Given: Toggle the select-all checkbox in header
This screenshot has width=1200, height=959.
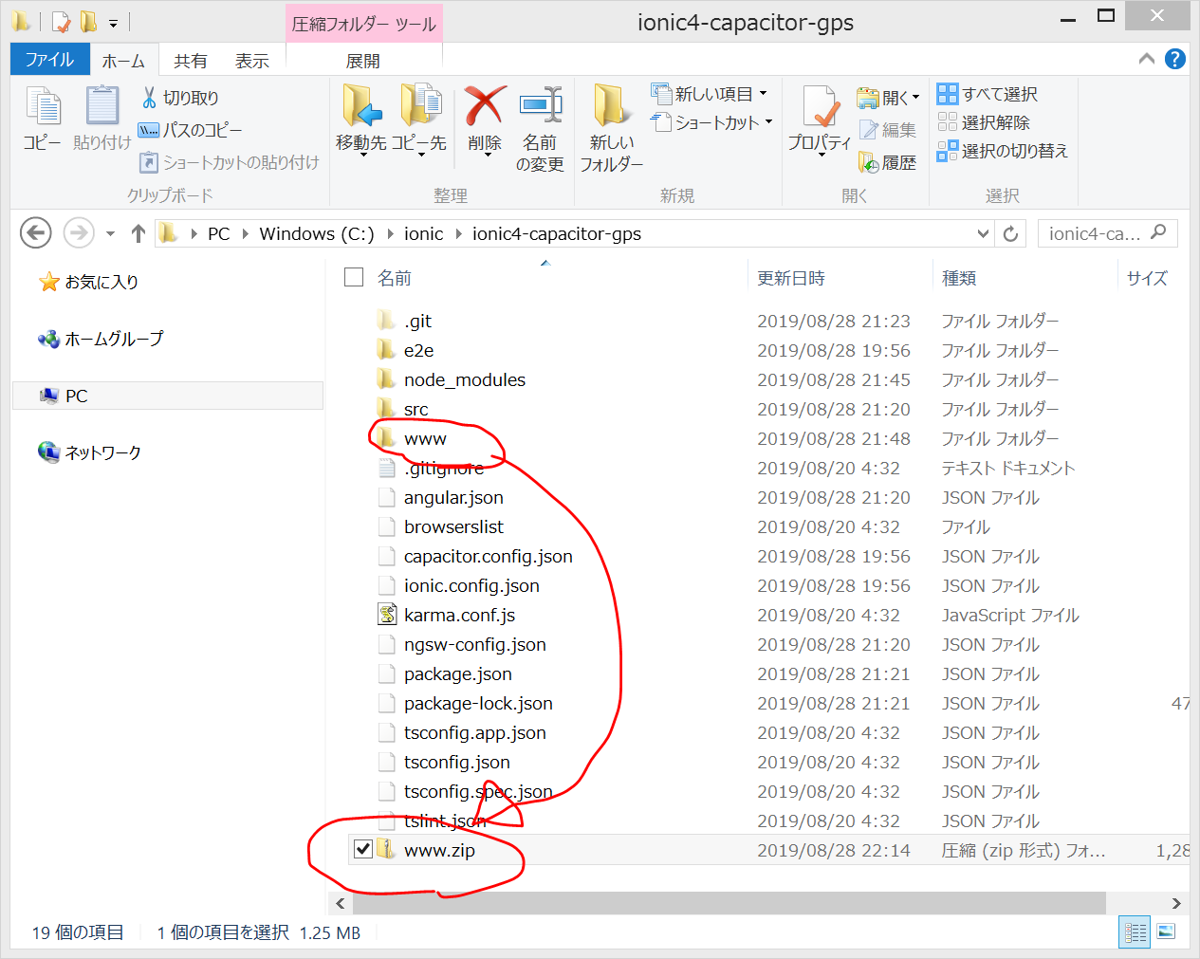Looking at the screenshot, I should 354,277.
